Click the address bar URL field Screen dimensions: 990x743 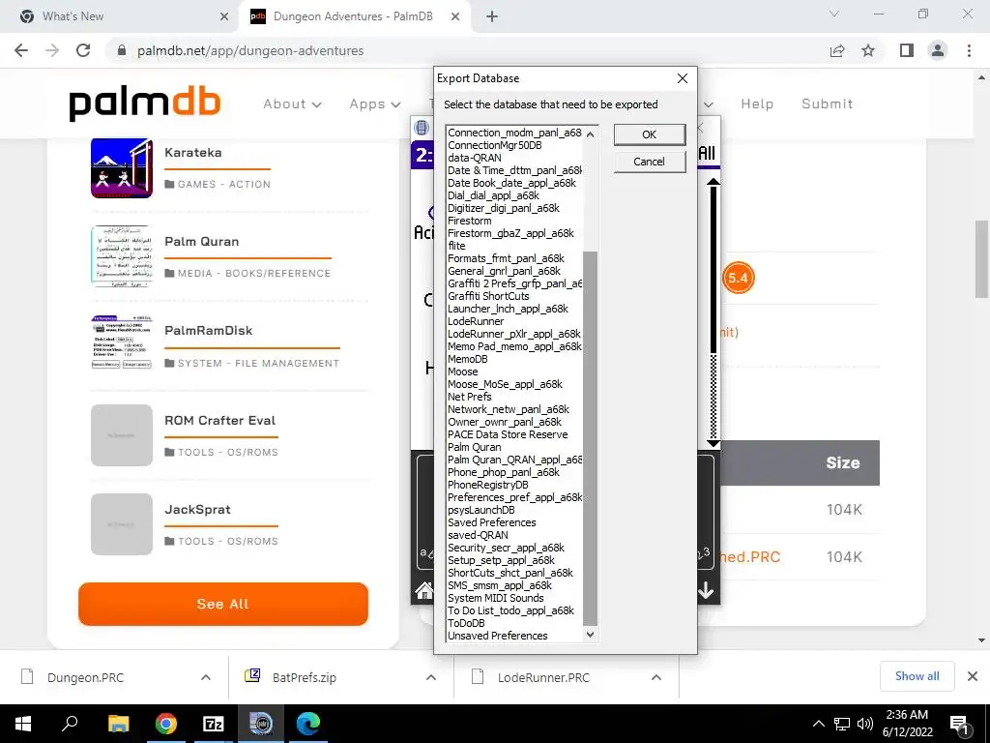click(x=467, y=50)
